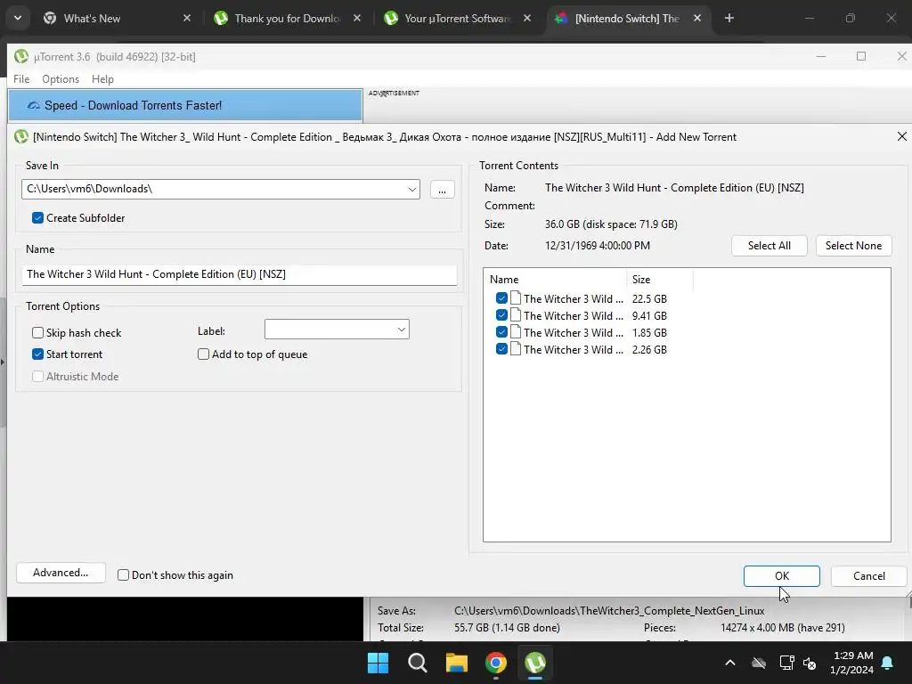Click the file icon of the 2.26 GB entry
This screenshot has width=912, height=684.
[x=516, y=349]
